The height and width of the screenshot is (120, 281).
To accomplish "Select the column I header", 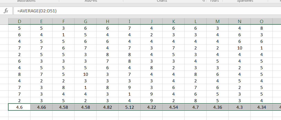I will (129, 21).
